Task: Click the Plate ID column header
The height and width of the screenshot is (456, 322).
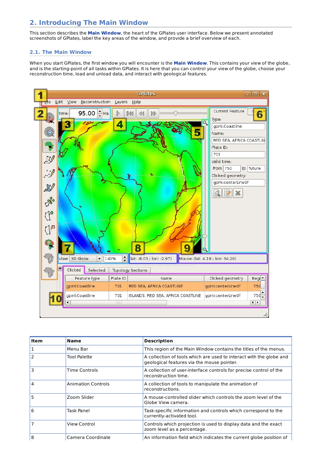Action: pos(118,278)
